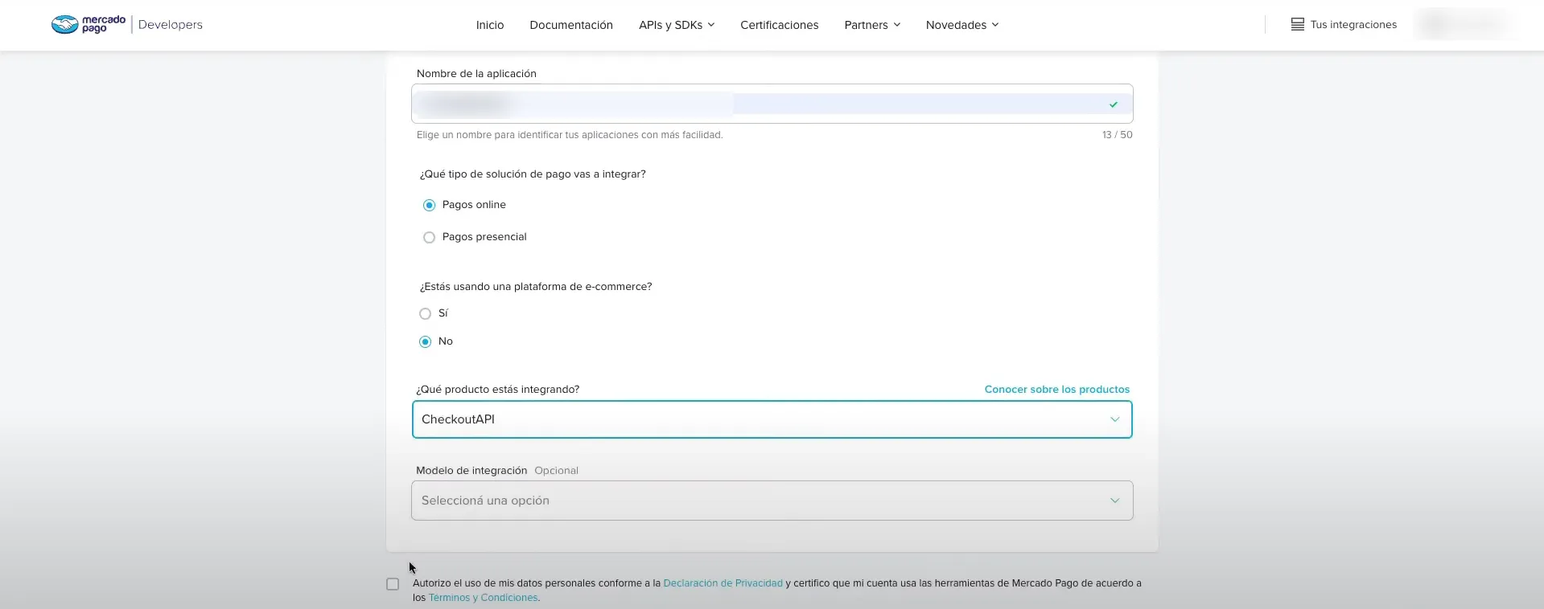Expand the Partners menu
Screen dimensions: 1544x609
coord(872,25)
